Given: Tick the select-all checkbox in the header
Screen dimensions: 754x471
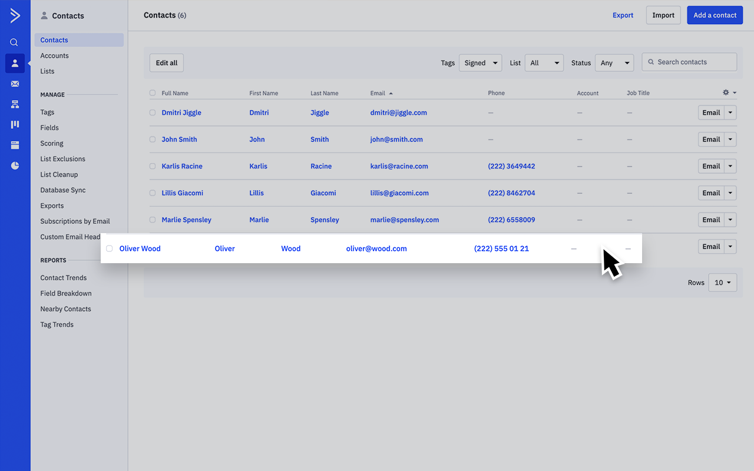Looking at the screenshot, I should click(x=152, y=92).
